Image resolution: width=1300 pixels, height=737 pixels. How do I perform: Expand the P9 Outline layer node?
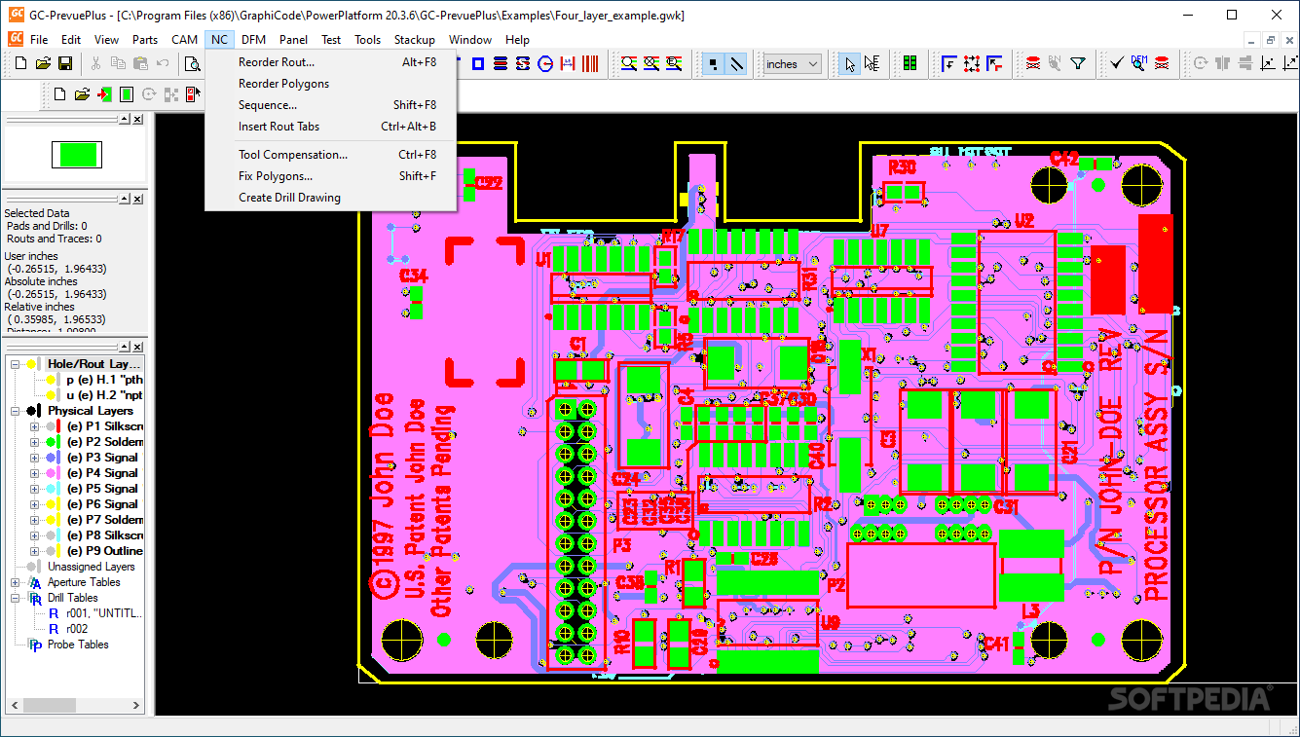click(34, 551)
